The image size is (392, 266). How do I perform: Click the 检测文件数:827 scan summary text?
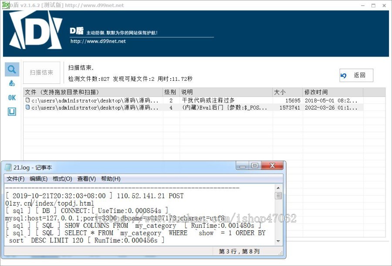[89, 79]
